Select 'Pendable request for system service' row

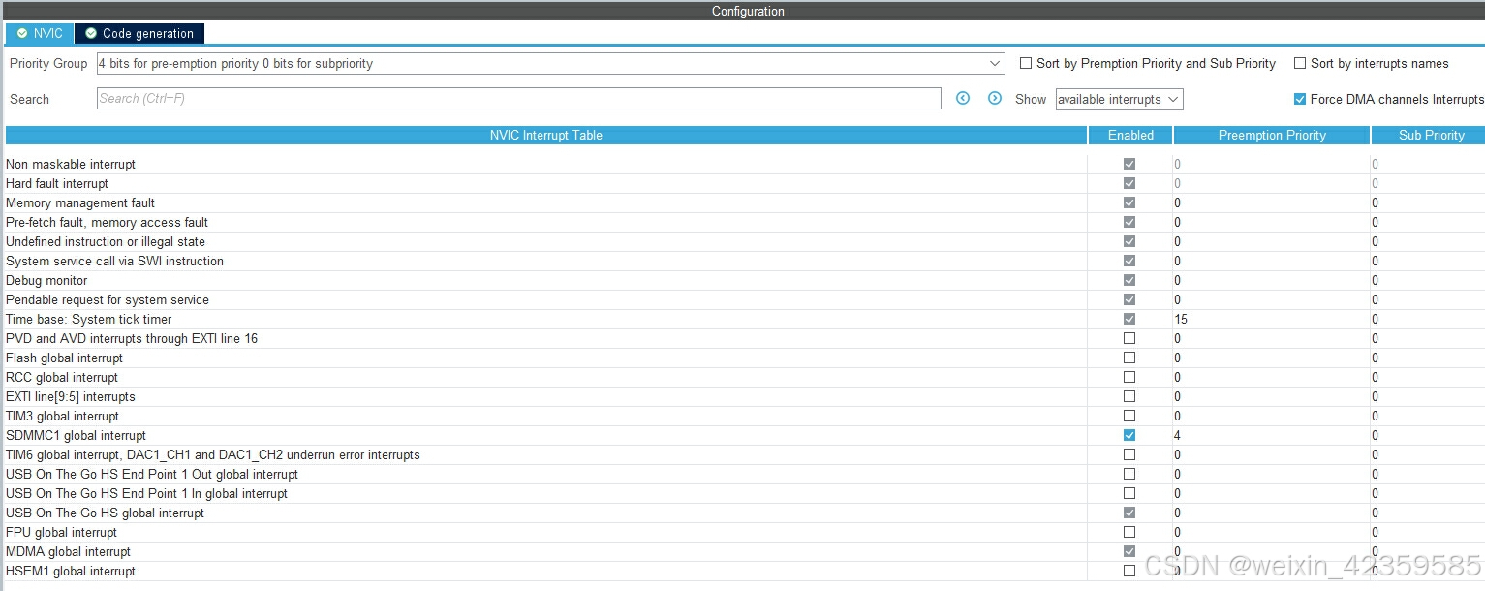pyautogui.click(x=108, y=300)
